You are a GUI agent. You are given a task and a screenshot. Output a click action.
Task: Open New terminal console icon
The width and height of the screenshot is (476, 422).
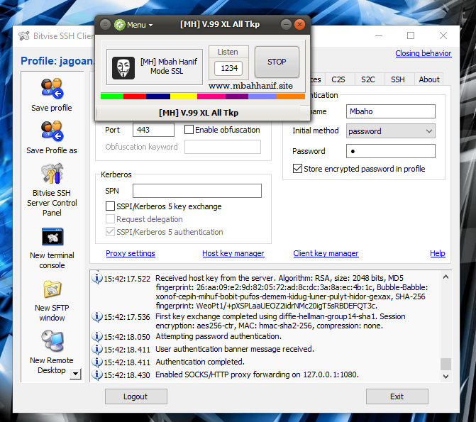pos(52,236)
